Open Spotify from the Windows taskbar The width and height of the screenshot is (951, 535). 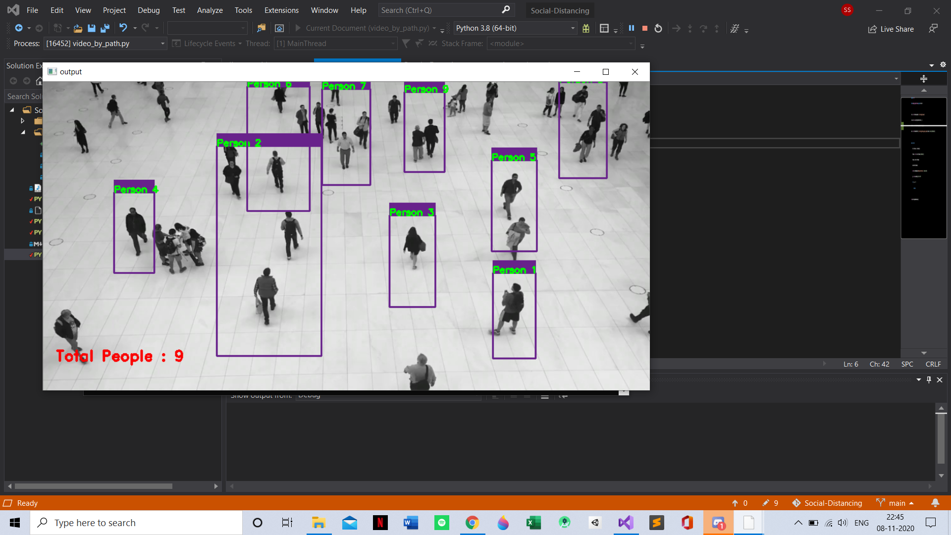(x=441, y=523)
